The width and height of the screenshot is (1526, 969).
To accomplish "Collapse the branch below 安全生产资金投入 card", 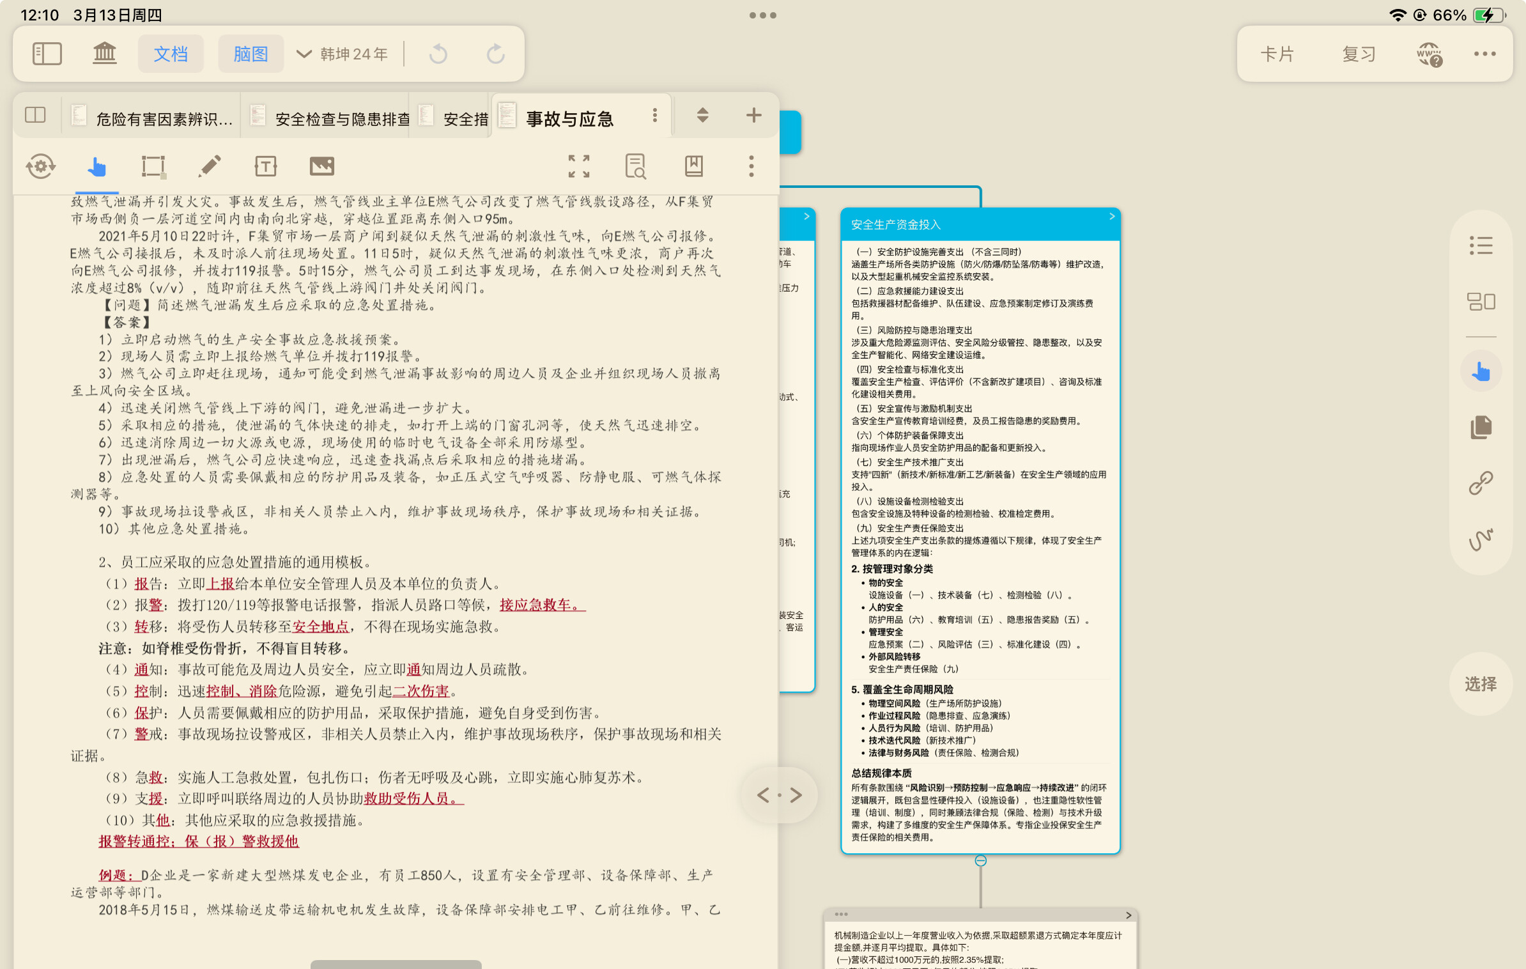I will coord(980,860).
